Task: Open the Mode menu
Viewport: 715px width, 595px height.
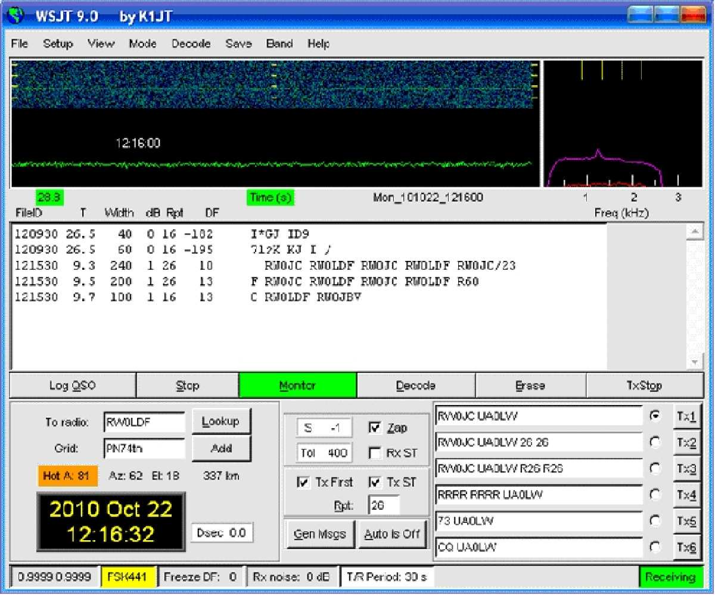Action: coord(143,43)
